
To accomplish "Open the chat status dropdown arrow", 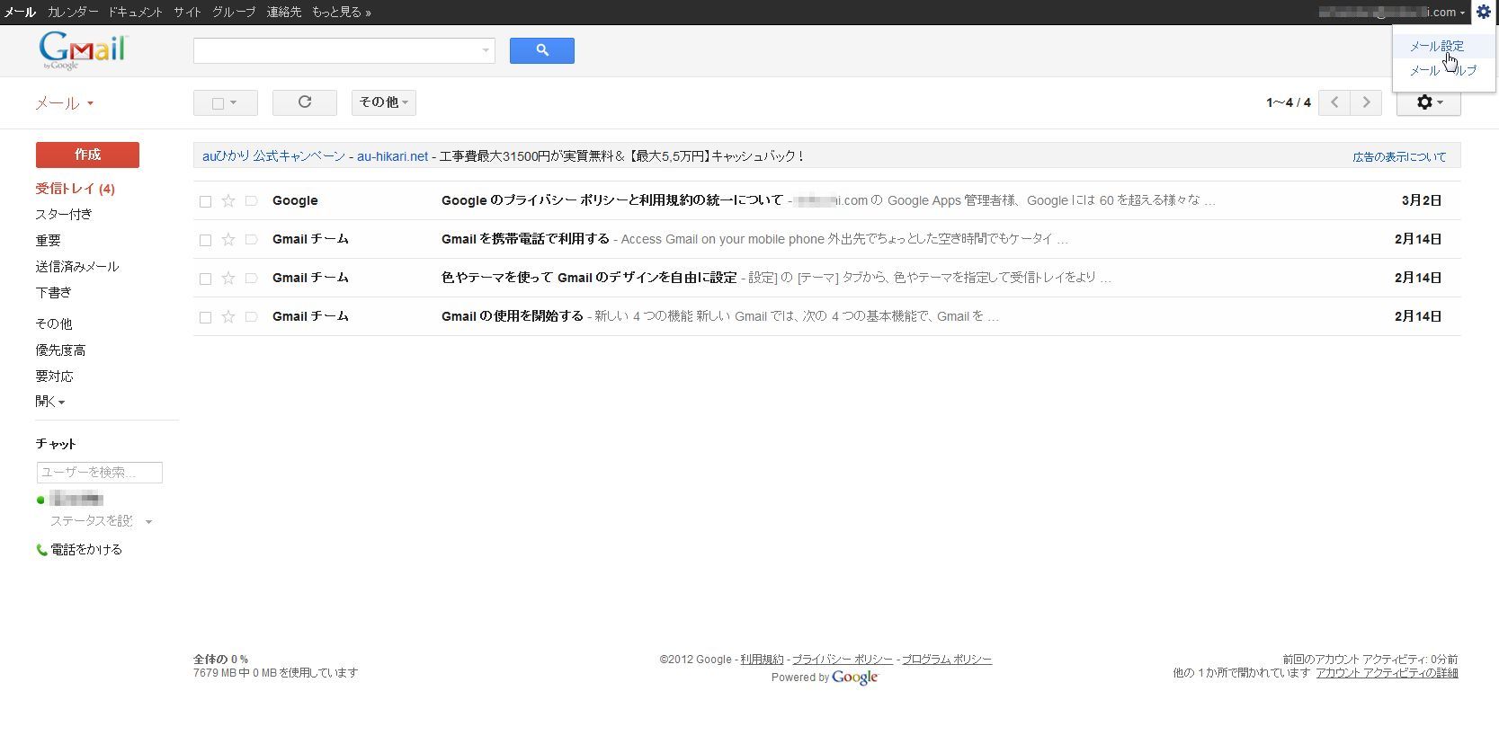I will [148, 522].
